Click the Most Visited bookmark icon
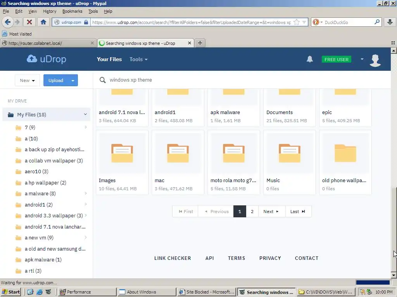Viewport: 397px width, 297px height. click(x=5, y=34)
